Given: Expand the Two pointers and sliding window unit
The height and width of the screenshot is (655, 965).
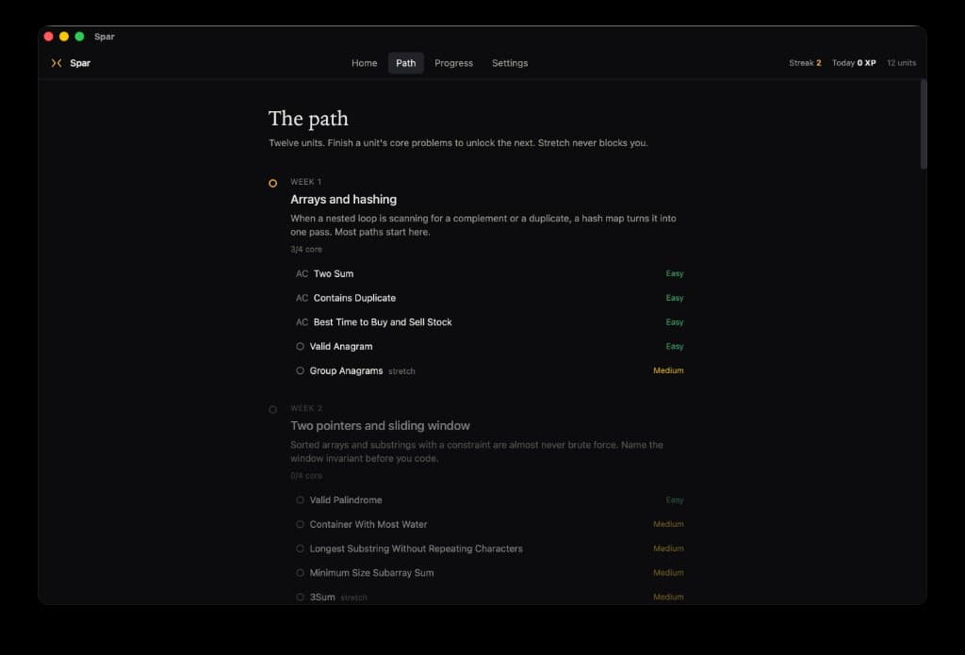Looking at the screenshot, I should (380, 425).
